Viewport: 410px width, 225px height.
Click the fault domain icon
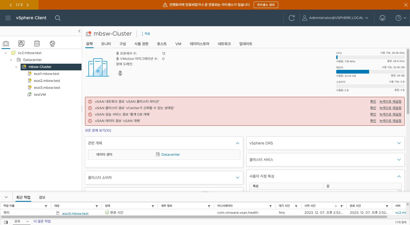click(x=120, y=73)
